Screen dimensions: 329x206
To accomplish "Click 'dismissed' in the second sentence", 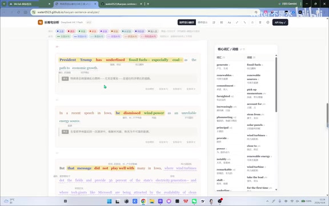I will 132,113.
